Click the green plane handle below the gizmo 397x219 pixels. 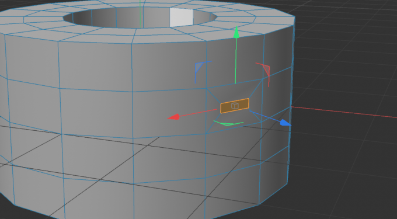[228, 123]
